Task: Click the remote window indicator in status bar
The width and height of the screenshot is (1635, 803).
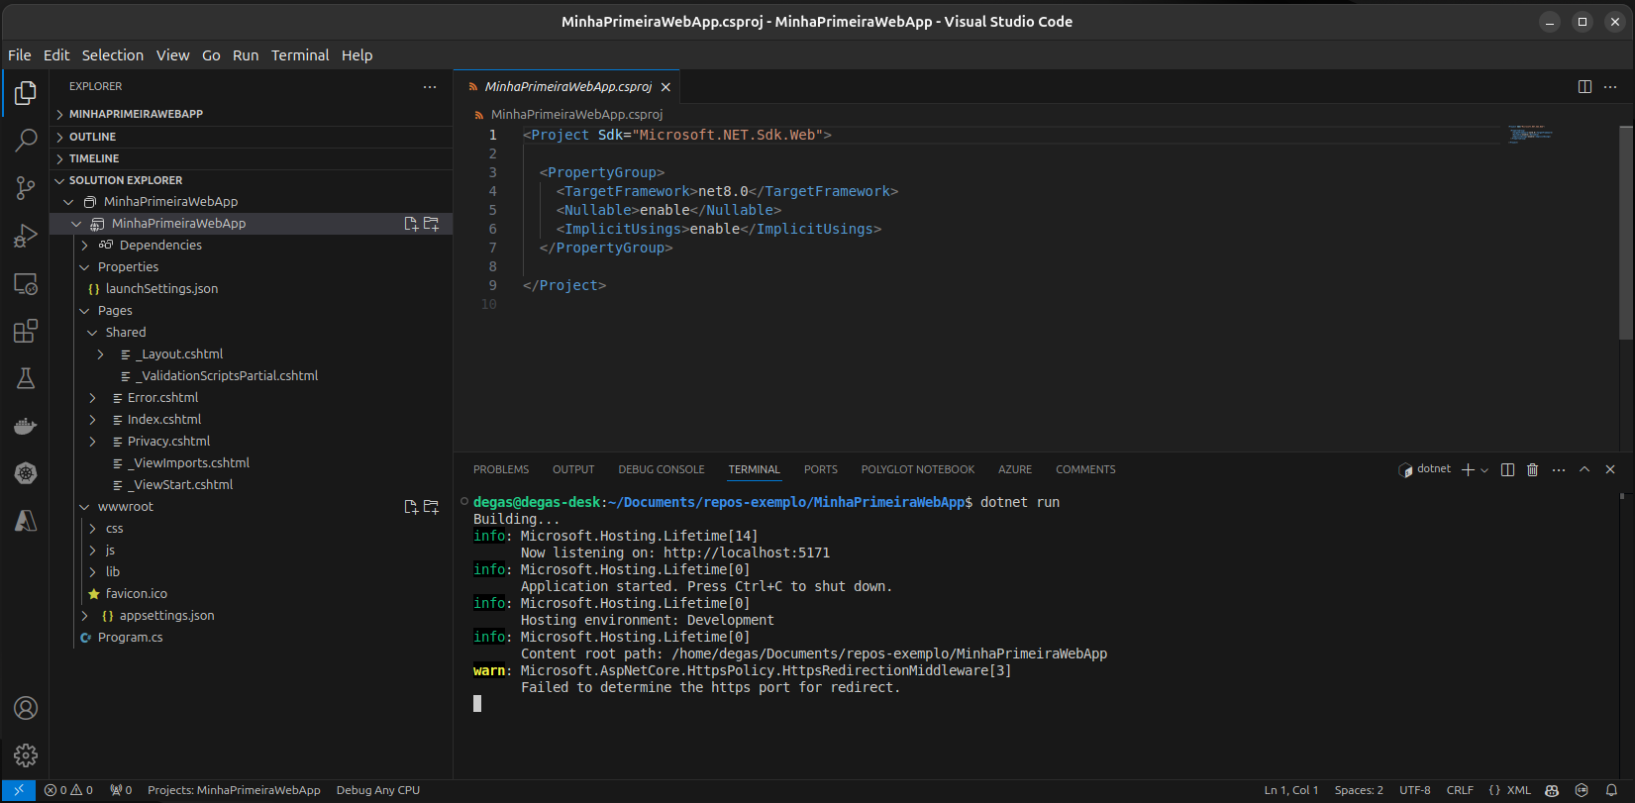Action: [x=18, y=790]
